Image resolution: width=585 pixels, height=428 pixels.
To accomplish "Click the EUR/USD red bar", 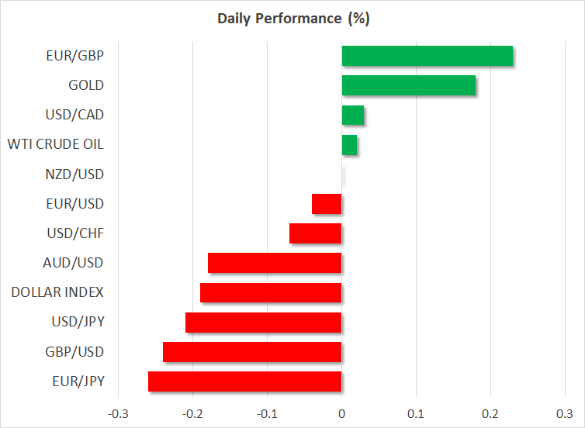I will click(x=327, y=204).
